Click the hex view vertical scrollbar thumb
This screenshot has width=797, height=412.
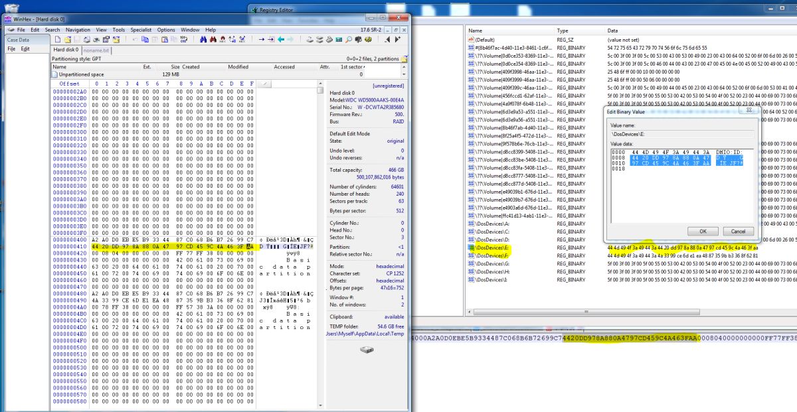(x=320, y=90)
